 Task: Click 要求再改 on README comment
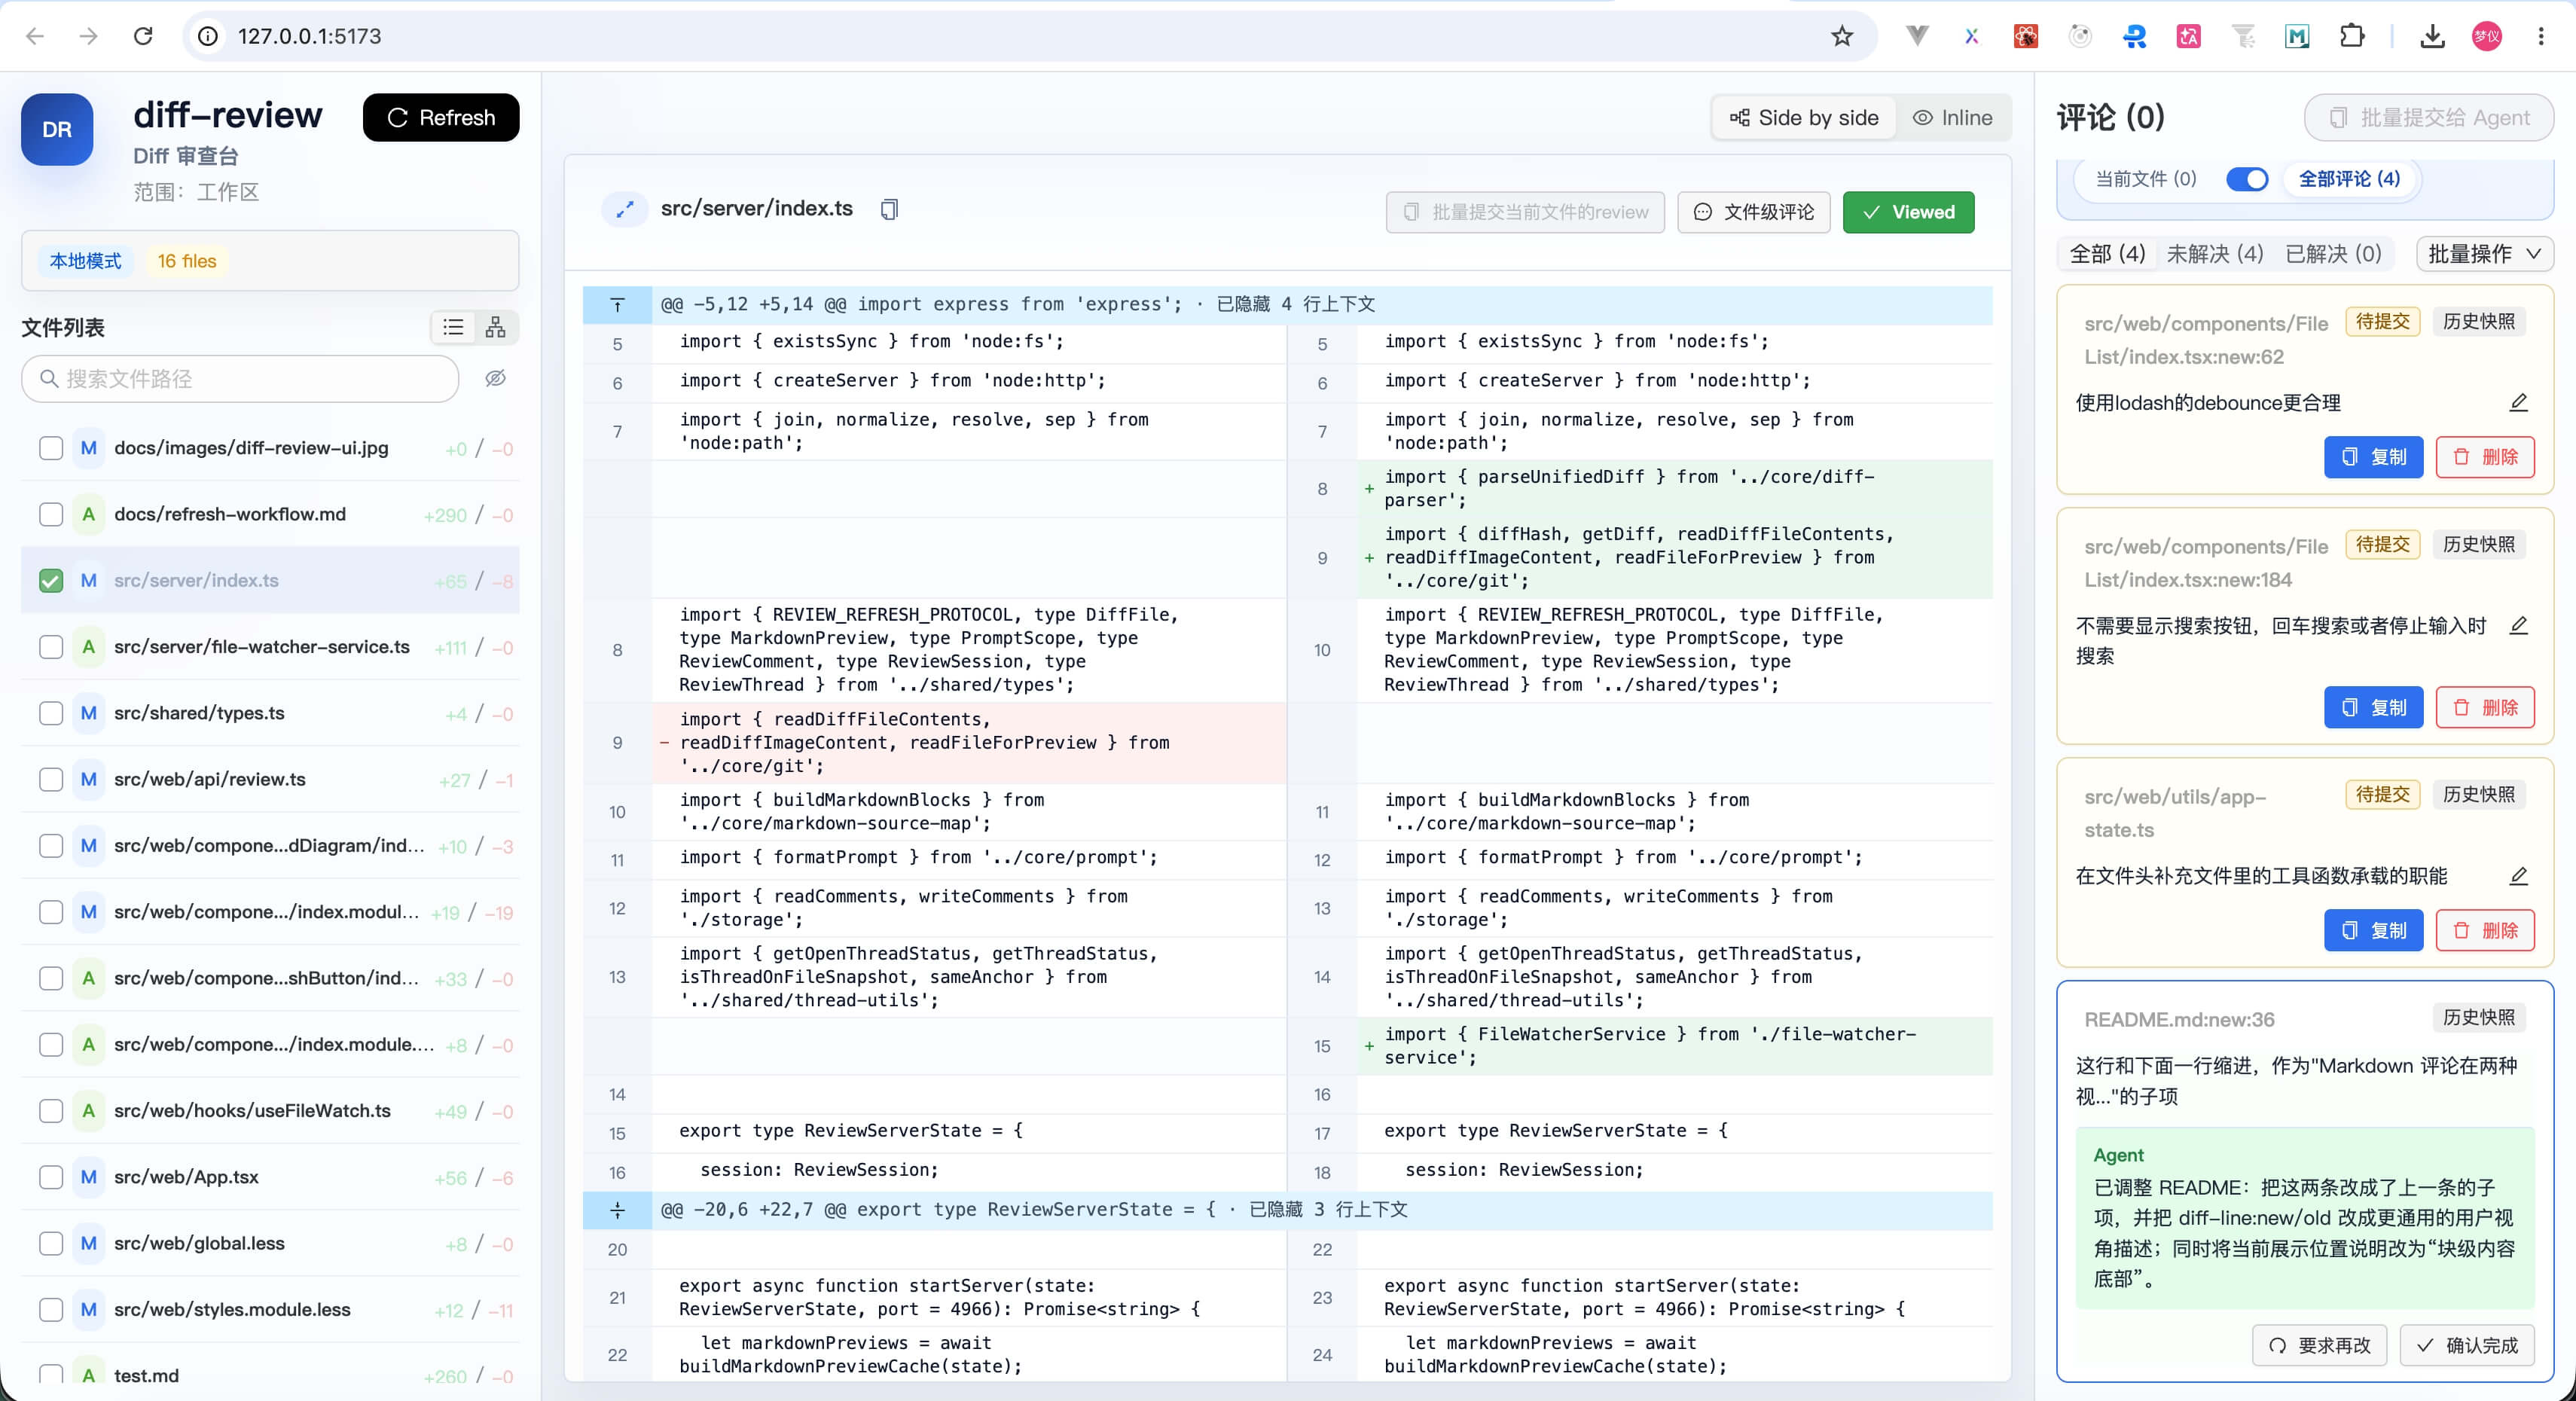2319,1345
